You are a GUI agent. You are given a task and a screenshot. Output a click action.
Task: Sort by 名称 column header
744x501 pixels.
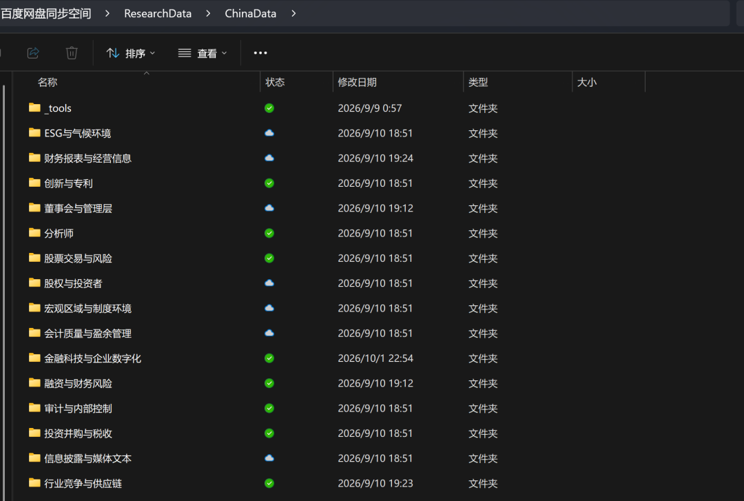48,82
